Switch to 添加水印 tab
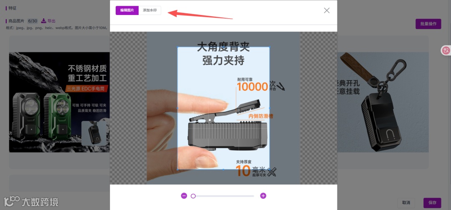451x210 pixels. pyautogui.click(x=150, y=10)
